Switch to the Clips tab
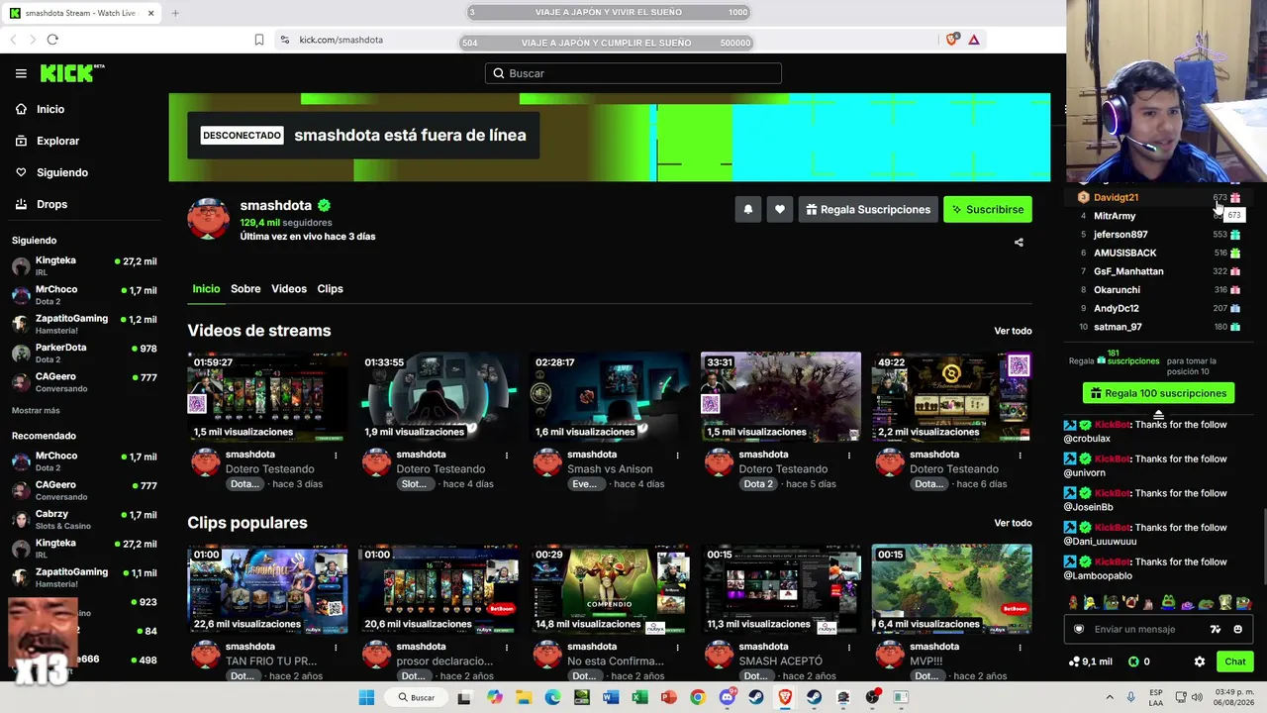The image size is (1267, 713). click(330, 289)
